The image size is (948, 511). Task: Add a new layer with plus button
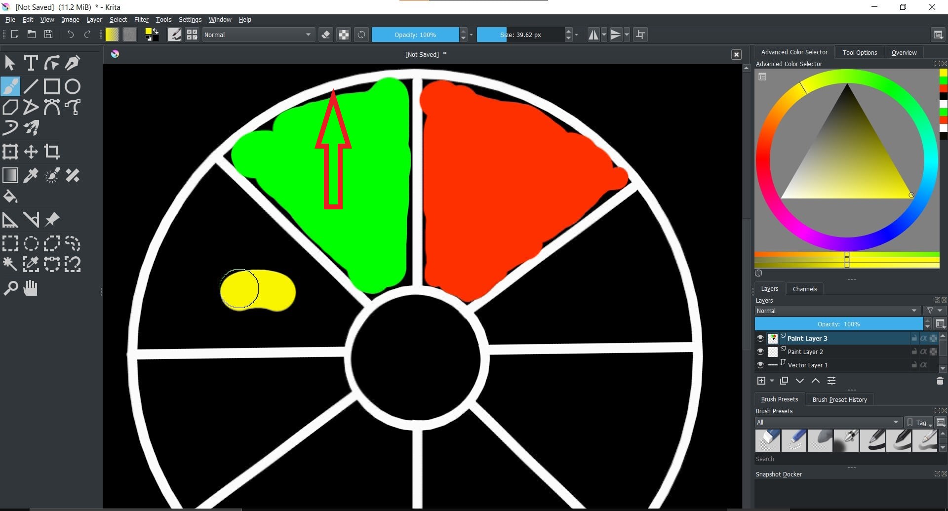pos(761,381)
